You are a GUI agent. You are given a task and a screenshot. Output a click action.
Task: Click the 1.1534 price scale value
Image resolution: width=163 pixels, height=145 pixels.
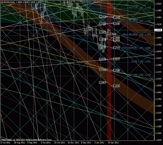(158, 113)
